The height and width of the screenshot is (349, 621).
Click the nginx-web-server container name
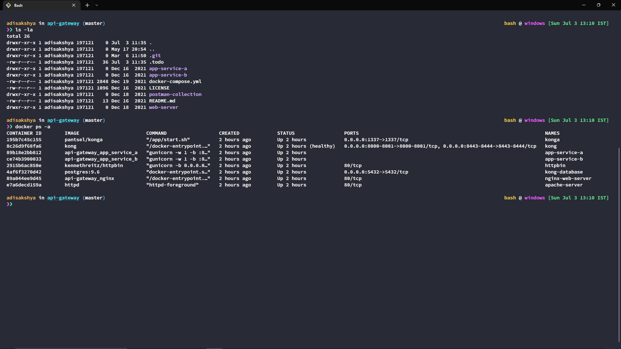click(568, 178)
